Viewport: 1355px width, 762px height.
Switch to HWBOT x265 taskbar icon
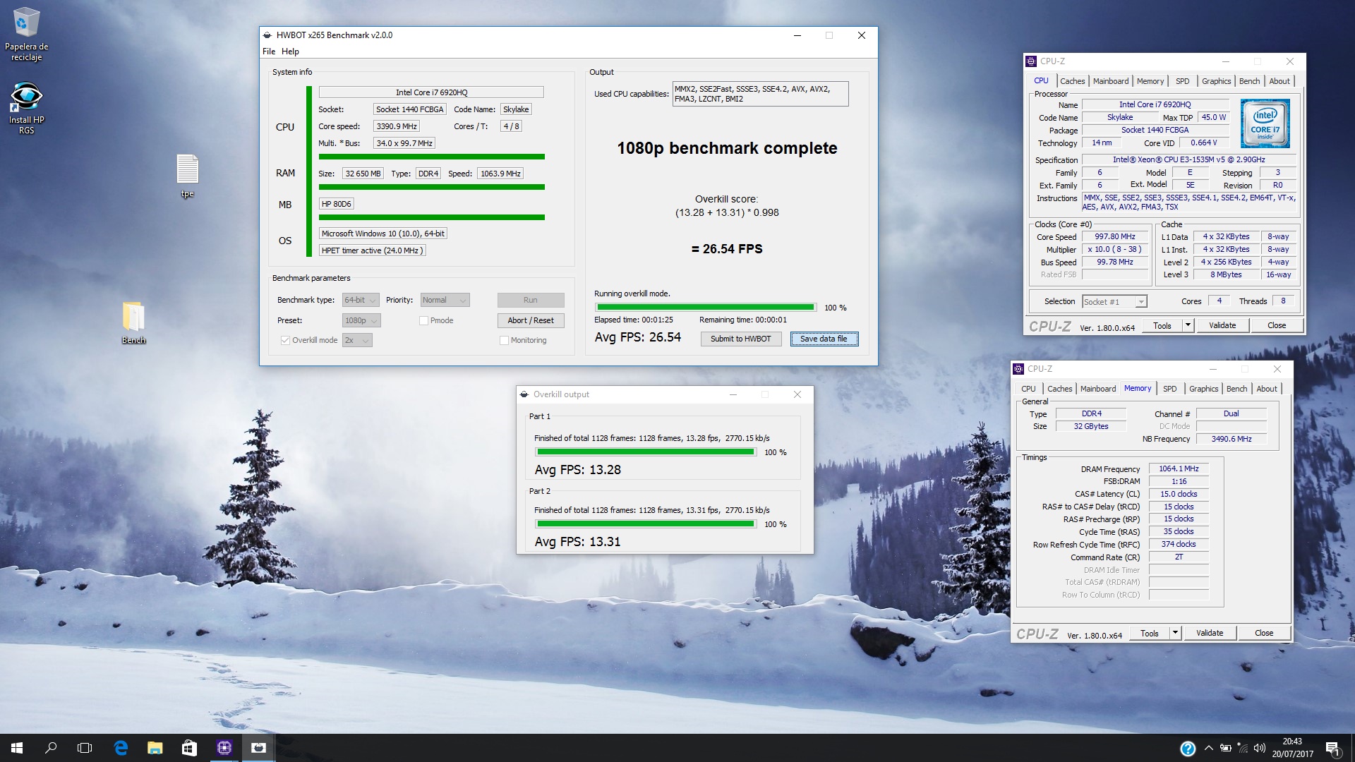(258, 748)
